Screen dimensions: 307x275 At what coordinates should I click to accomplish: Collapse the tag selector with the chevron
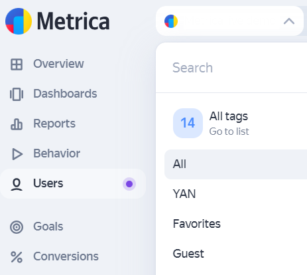[289, 21]
